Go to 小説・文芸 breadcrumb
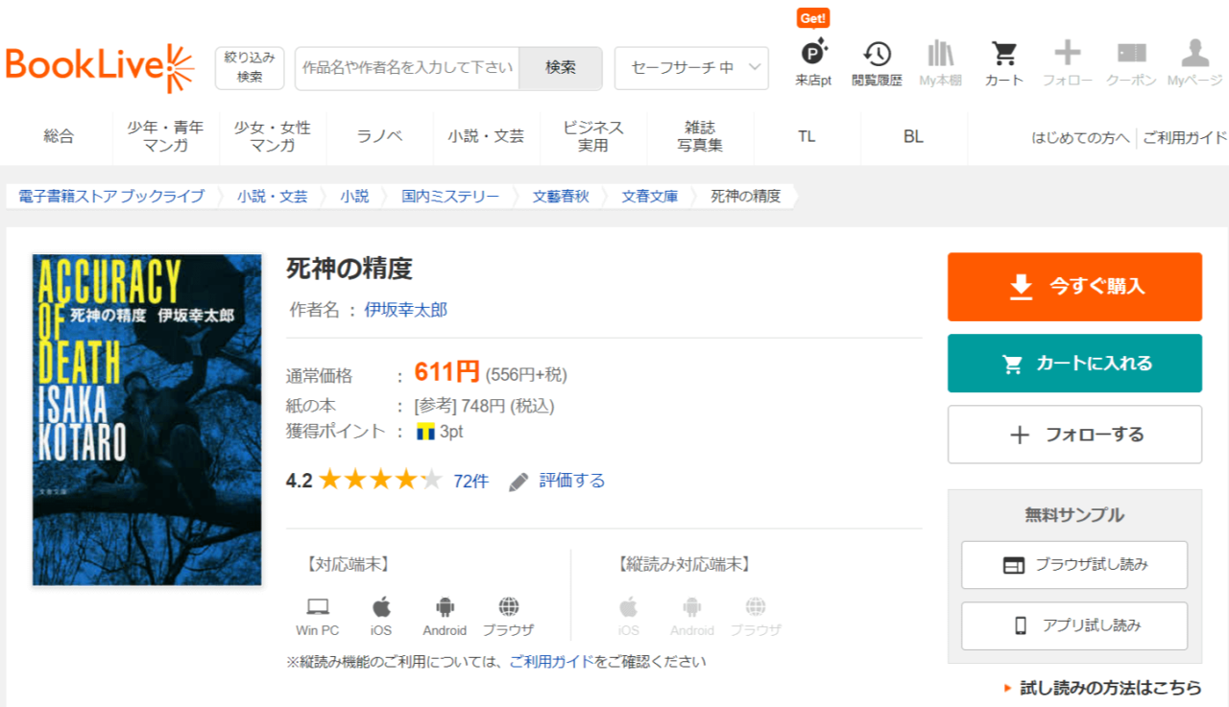This screenshot has height=707, width=1229. pos(273,196)
